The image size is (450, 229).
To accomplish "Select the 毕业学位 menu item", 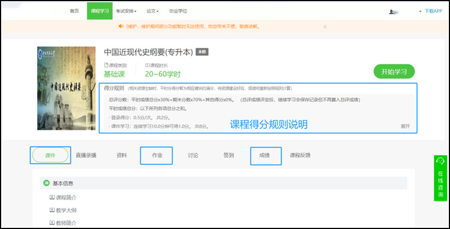I will [179, 11].
